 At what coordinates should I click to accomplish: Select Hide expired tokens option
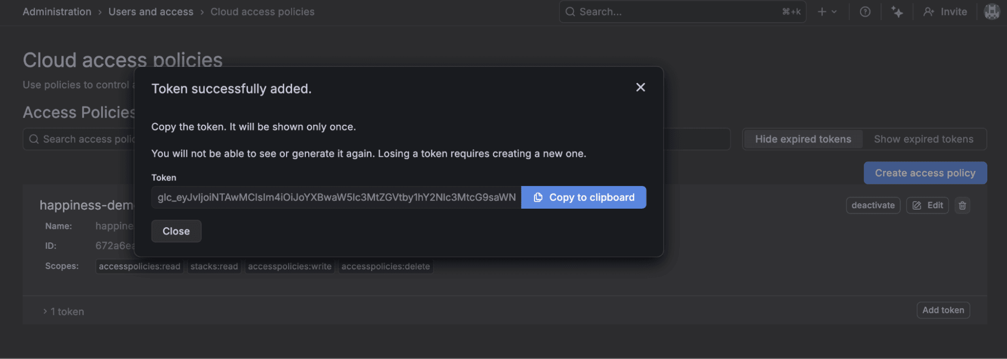pos(803,139)
